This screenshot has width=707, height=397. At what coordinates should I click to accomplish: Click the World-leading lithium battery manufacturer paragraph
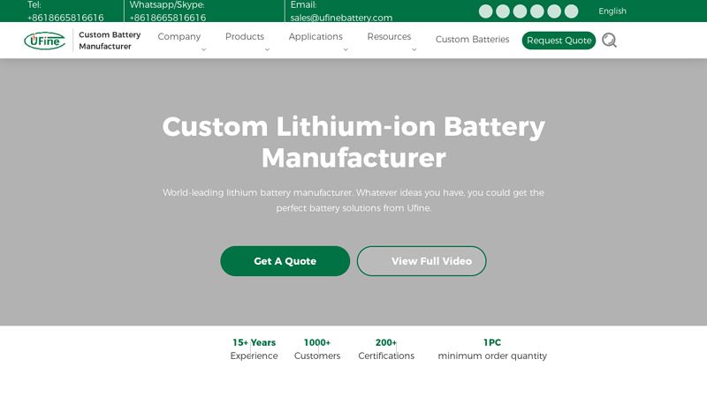pos(353,200)
